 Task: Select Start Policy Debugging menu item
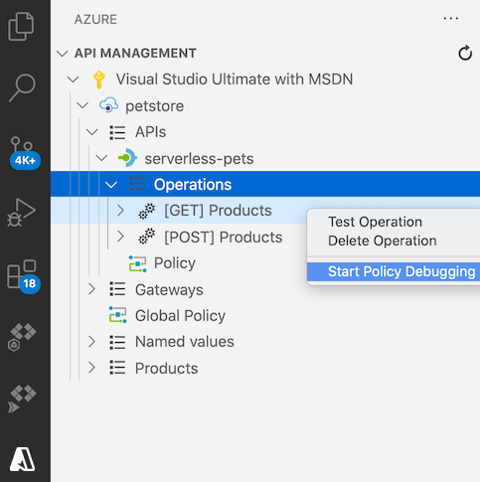coord(394,271)
